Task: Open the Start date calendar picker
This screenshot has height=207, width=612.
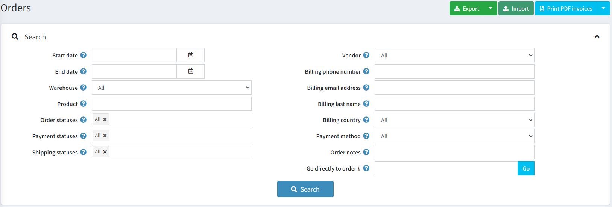Action: click(191, 55)
